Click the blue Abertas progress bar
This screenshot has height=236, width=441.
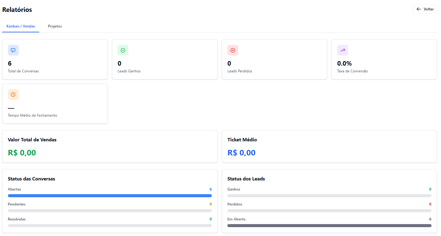click(x=110, y=195)
